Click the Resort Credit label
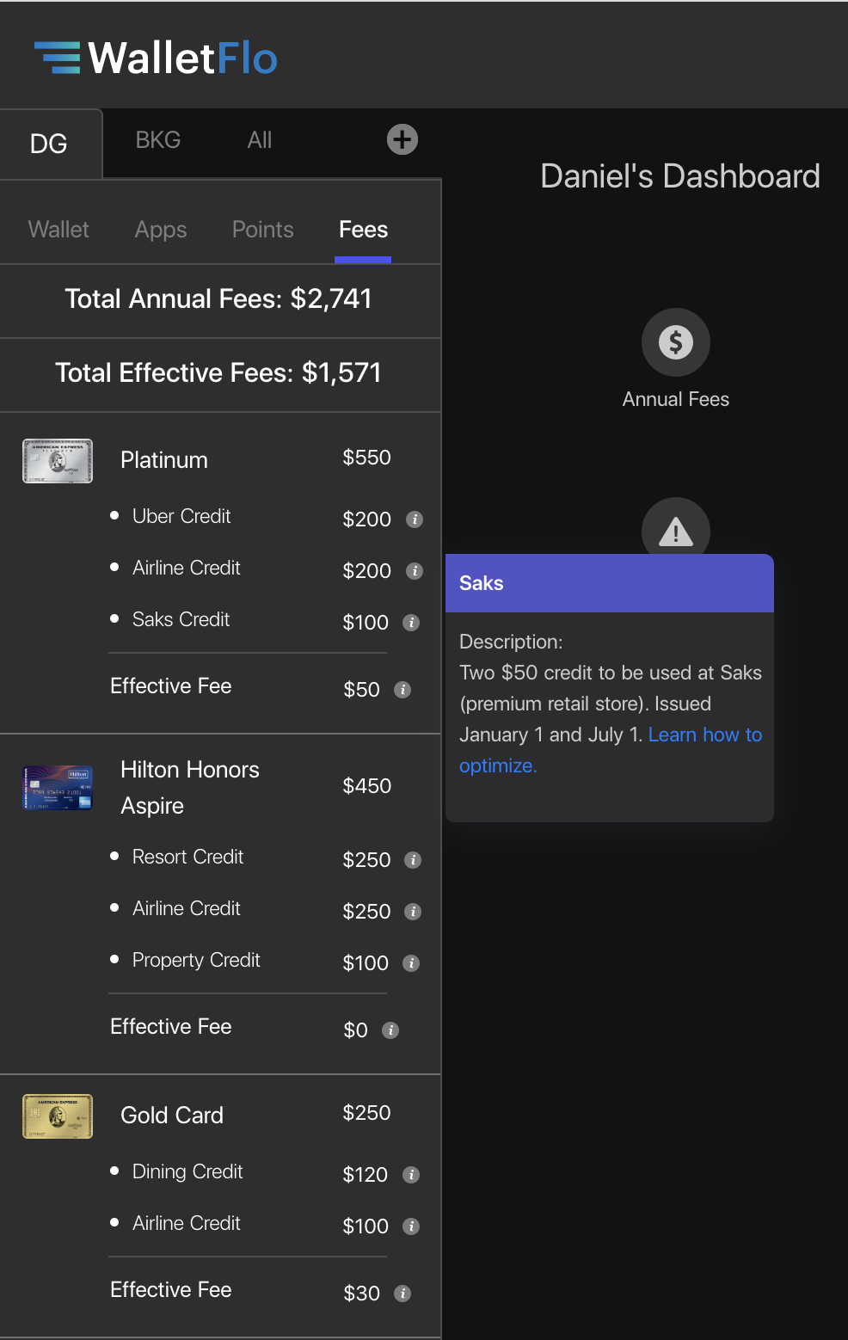The width and height of the screenshot is (848, 1340). [187, 857]
